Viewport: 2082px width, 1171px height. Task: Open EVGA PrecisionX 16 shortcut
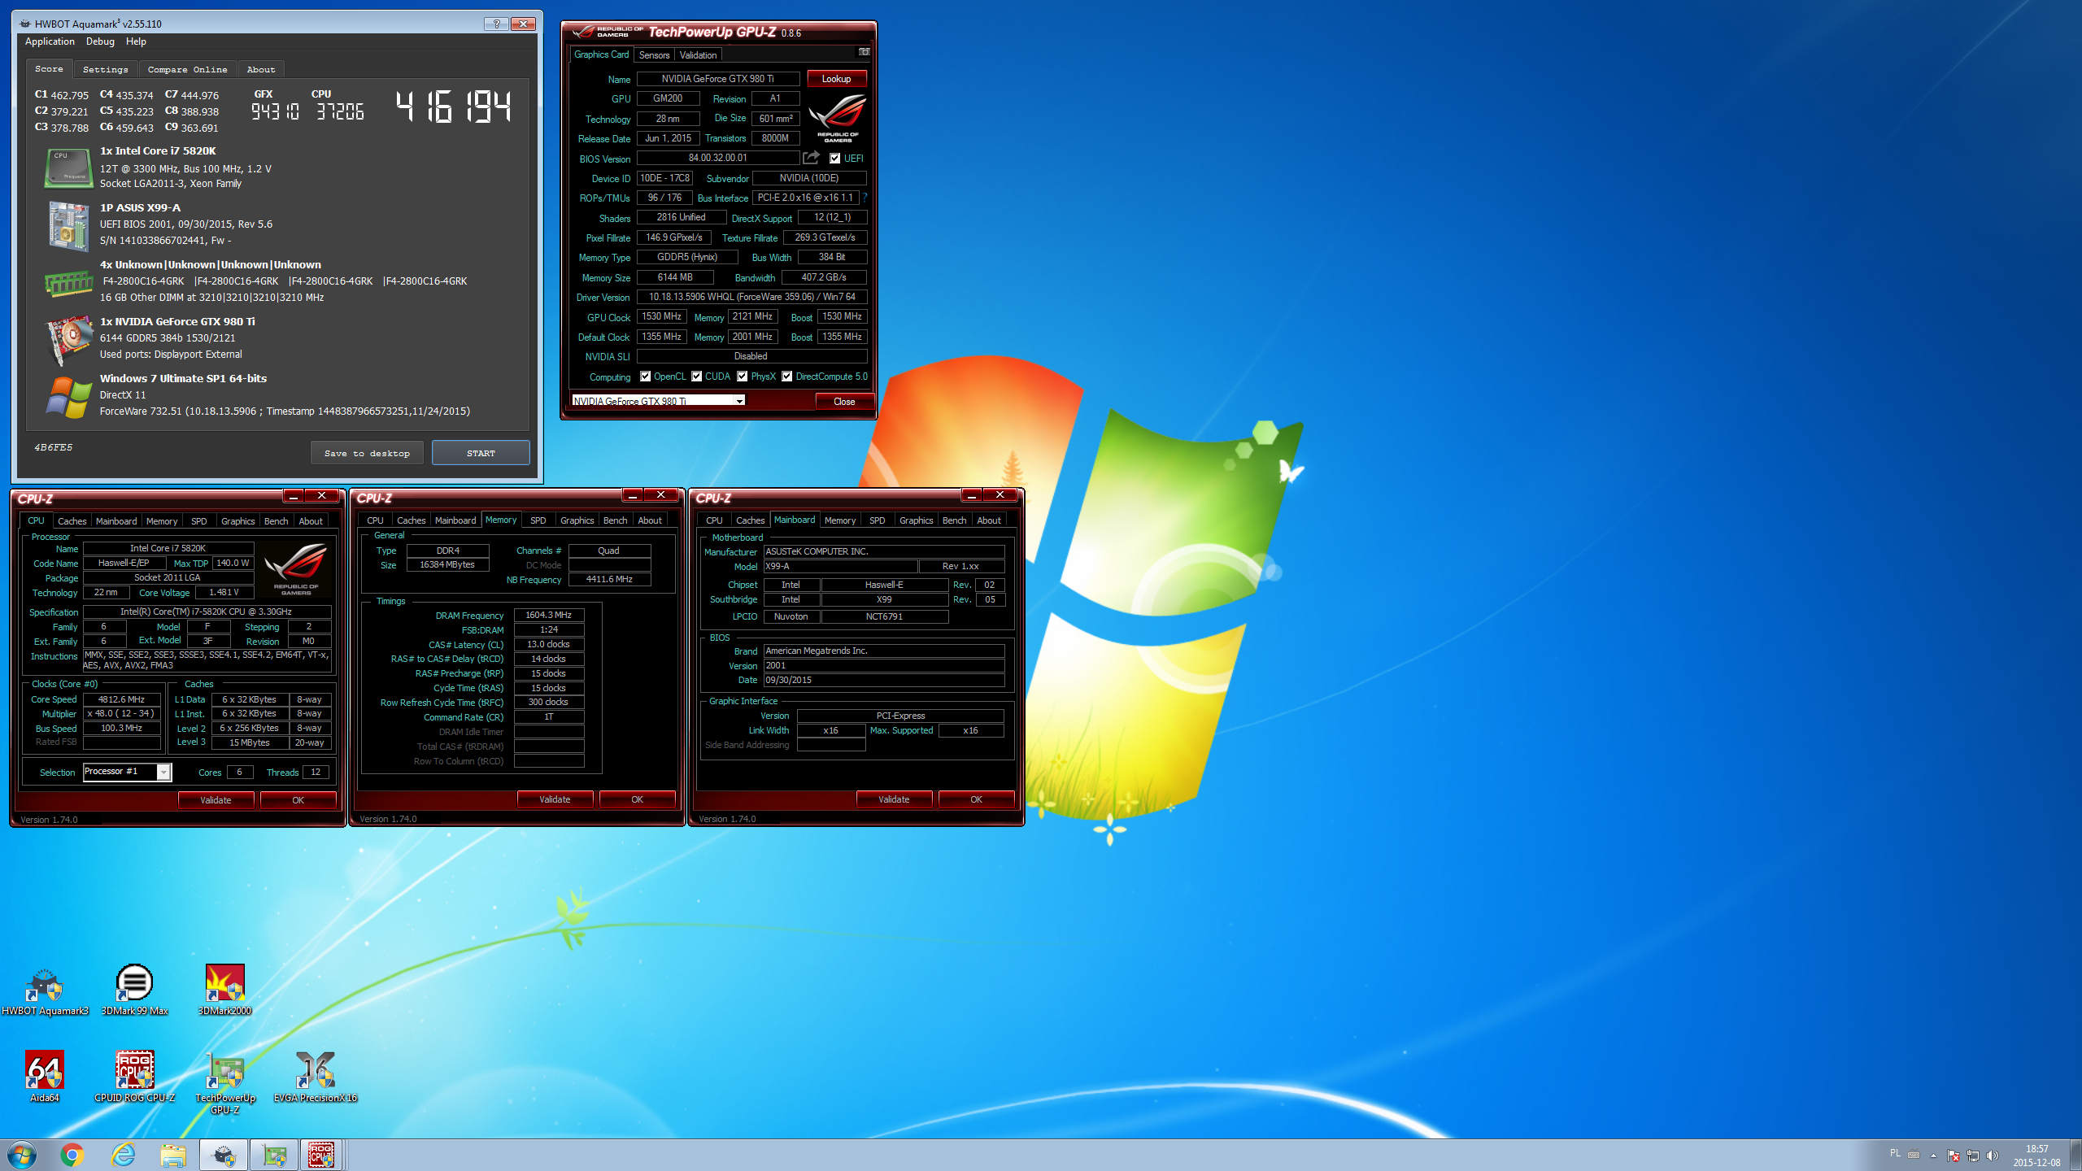click(x=315, y=1077)
